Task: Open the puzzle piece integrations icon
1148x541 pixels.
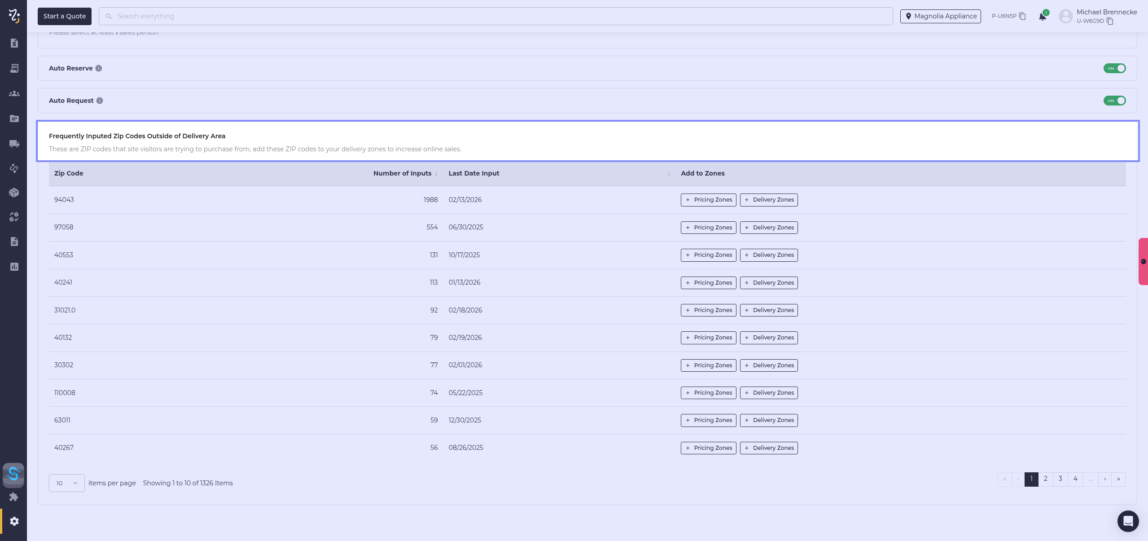Action: [14, 497]
